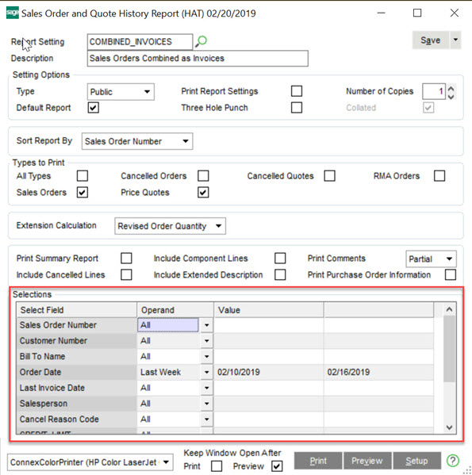Uncheck the Sales Orders checkbox

point(83,193)
